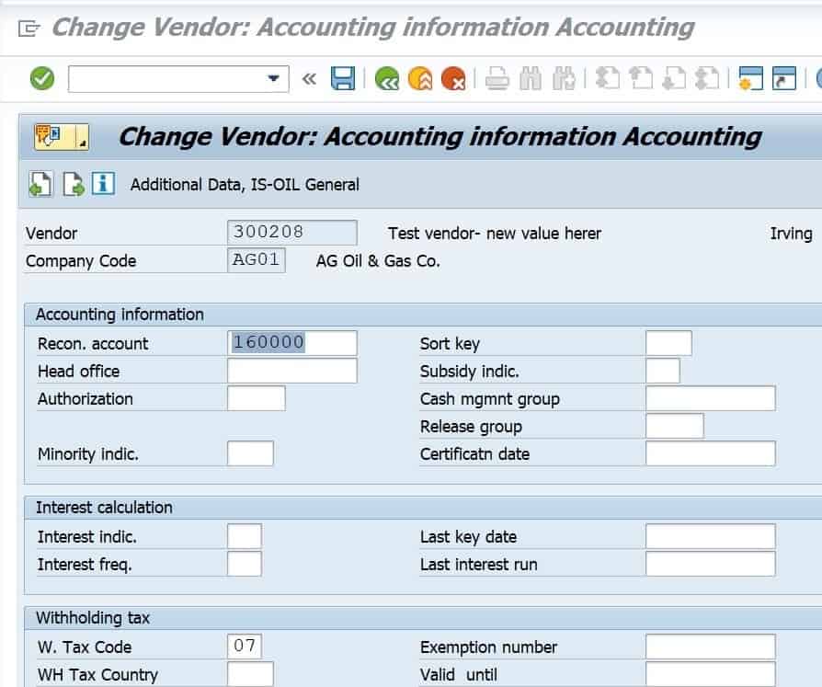Screen dimensions: 822x687
Task: Click the green Enter checkmark icon
Action: [x=41, y=78]
